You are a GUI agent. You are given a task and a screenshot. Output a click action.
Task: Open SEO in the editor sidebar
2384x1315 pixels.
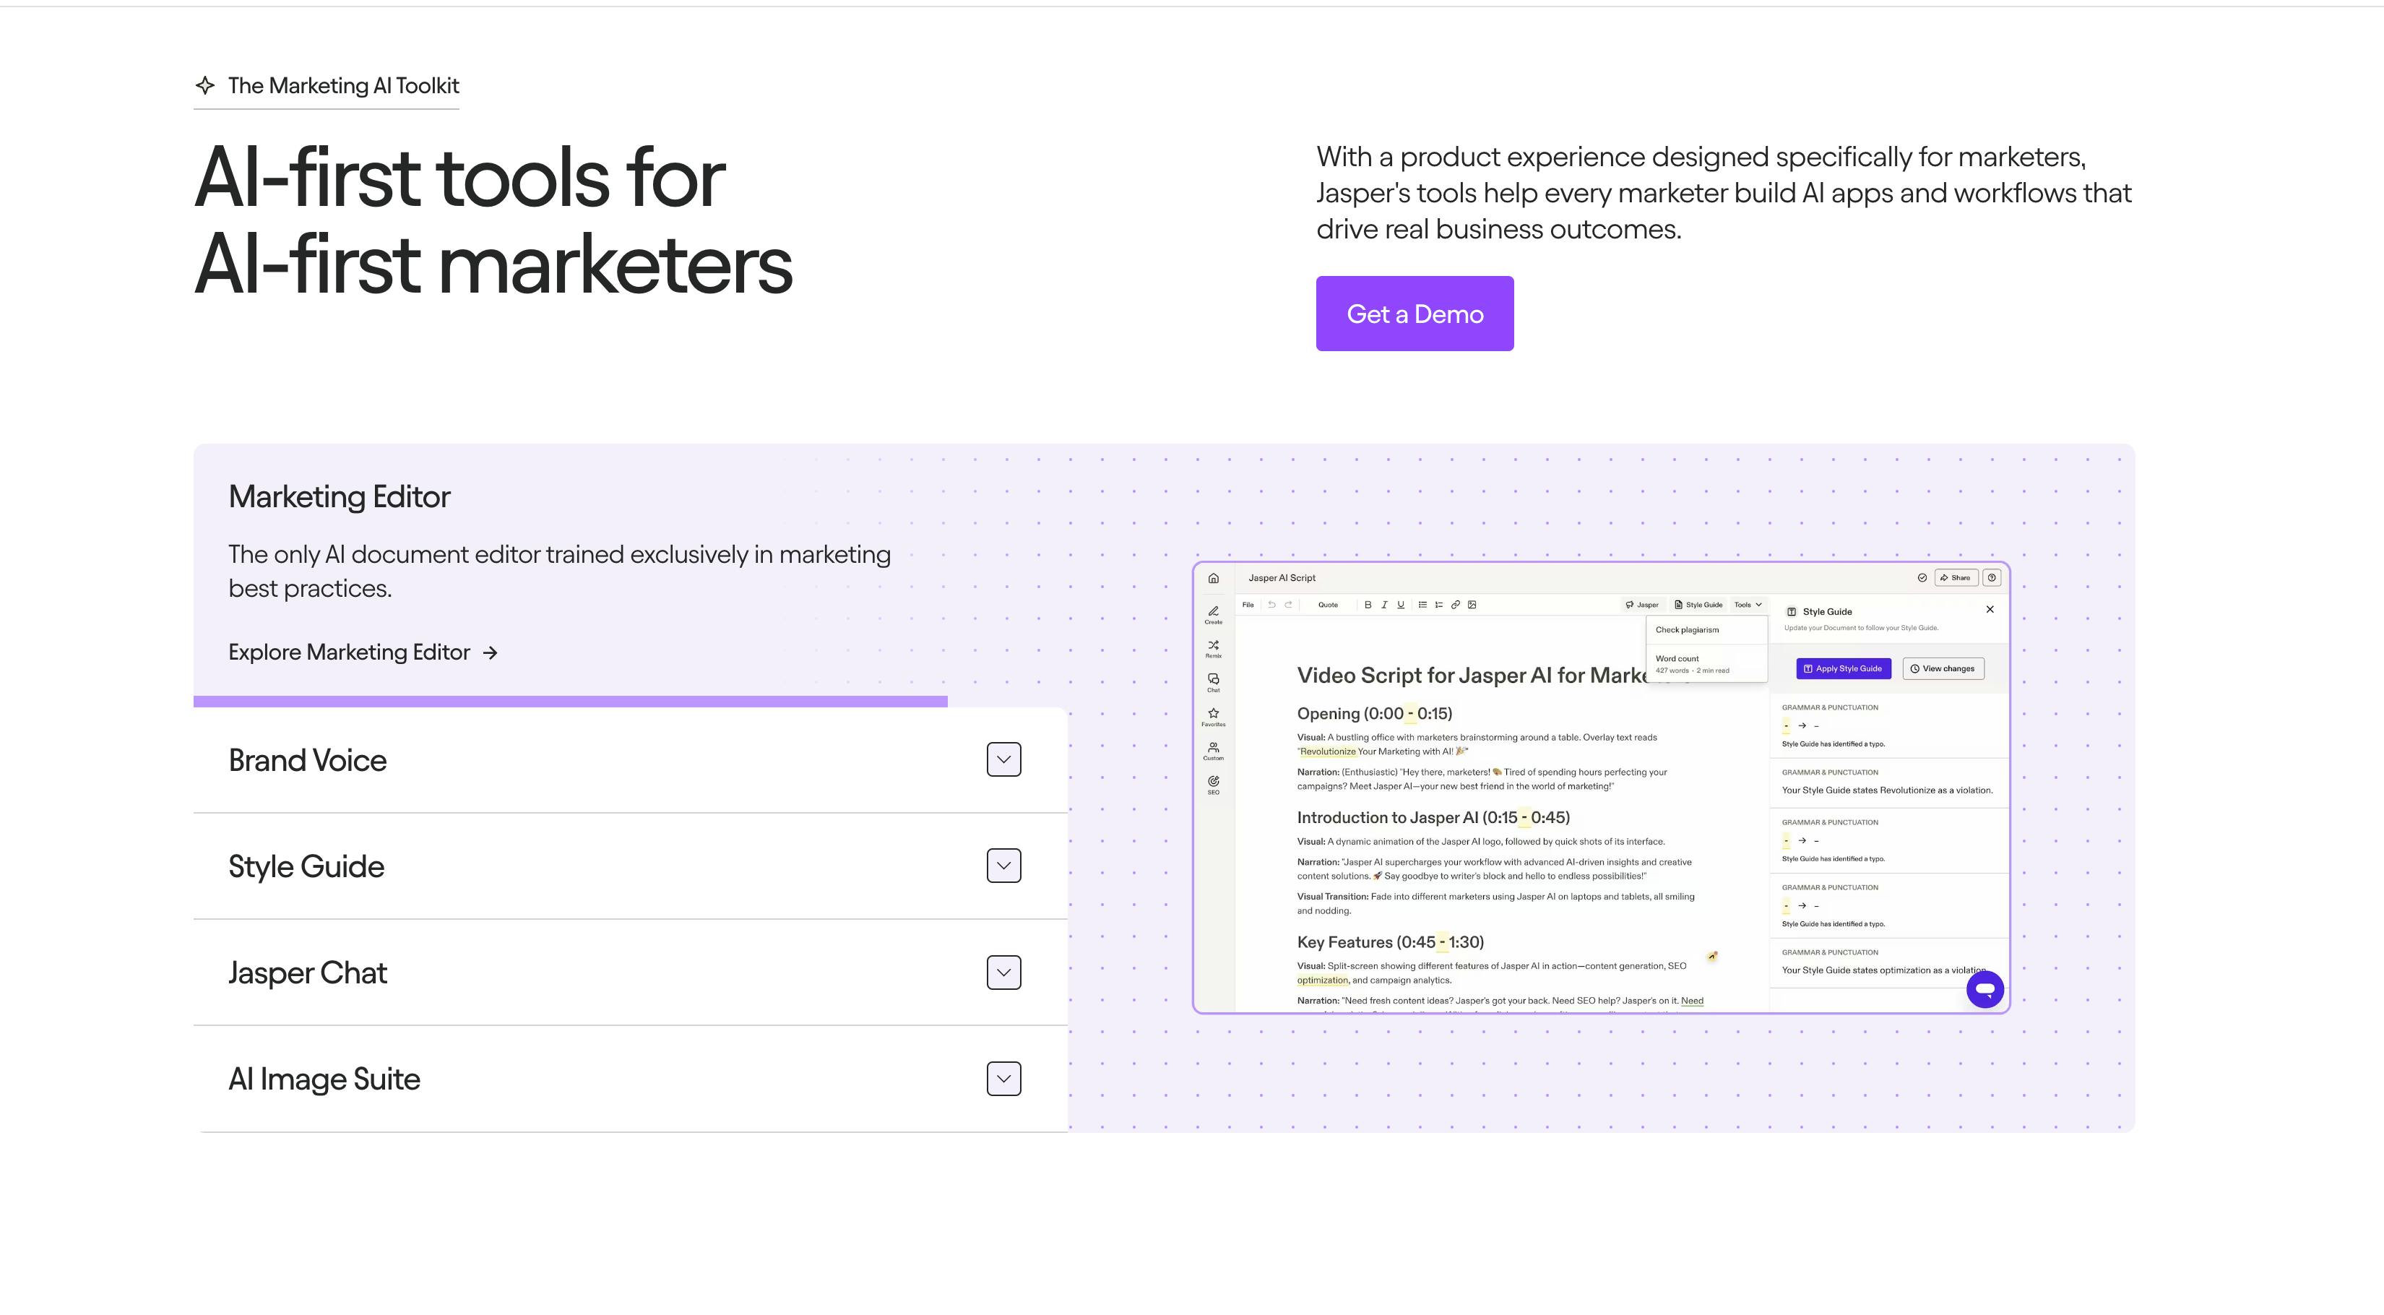tap(1213, 785)
